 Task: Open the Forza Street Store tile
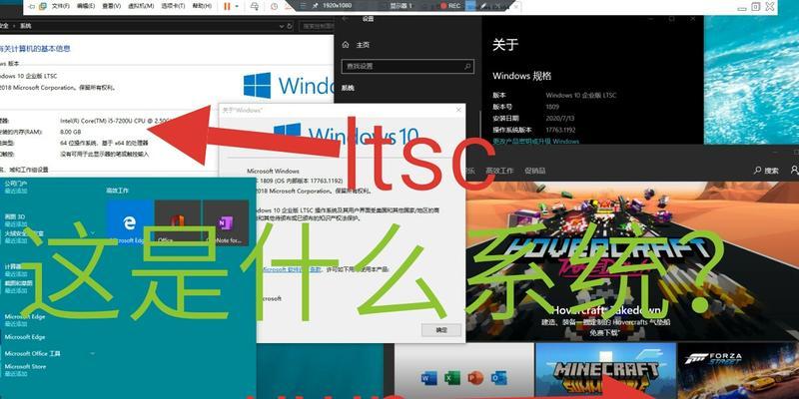pos(738,371)
